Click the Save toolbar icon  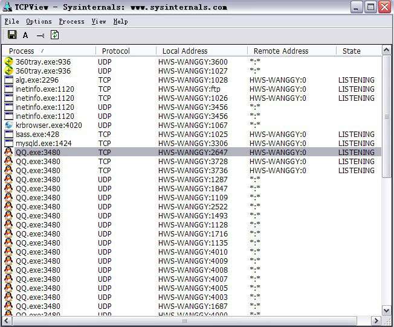[x=12, y=34]
